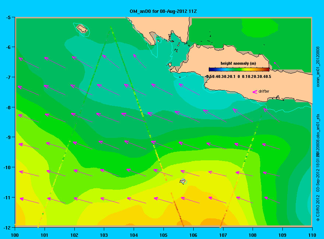324x239 pixels.
Task: Click the 'drifter' legend label
Action: coord(264,91)
